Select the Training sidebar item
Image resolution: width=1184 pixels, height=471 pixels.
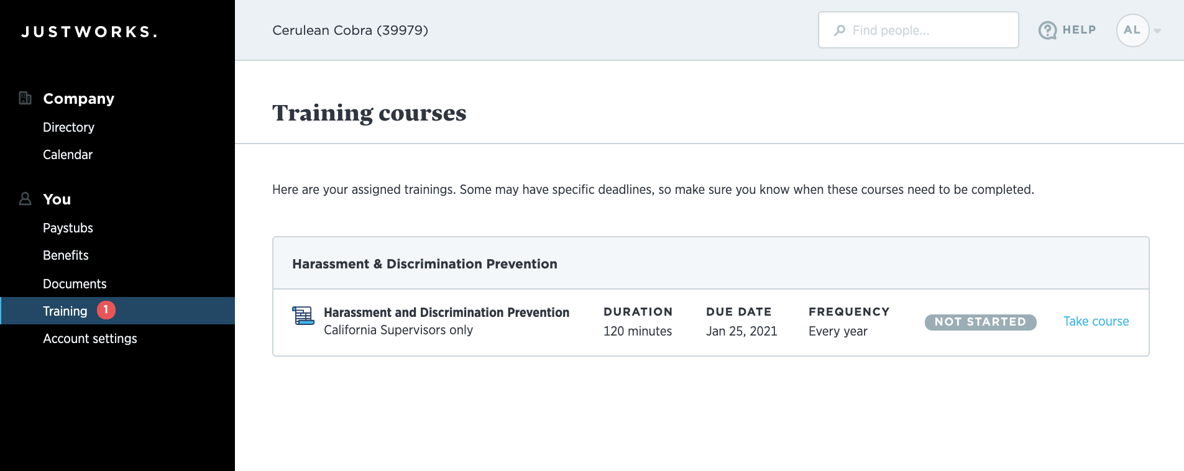[x=65, y=311]
